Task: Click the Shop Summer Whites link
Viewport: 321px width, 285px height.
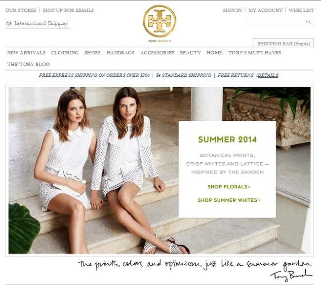Action: click(229, 200)
